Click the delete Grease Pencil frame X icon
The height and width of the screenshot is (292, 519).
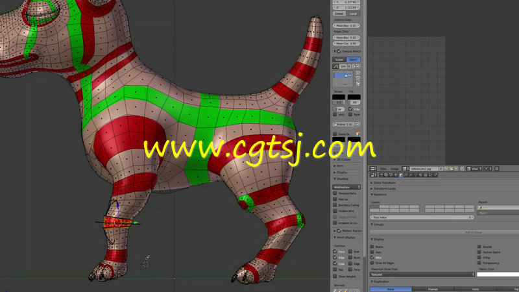click(358, 124)
